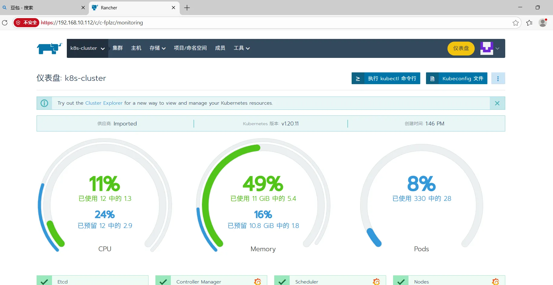This screenshot has height=285, width=553.
Task: Click '已预留 10.8 GiB 中的 1.8' text
Action: coord(263,226)
